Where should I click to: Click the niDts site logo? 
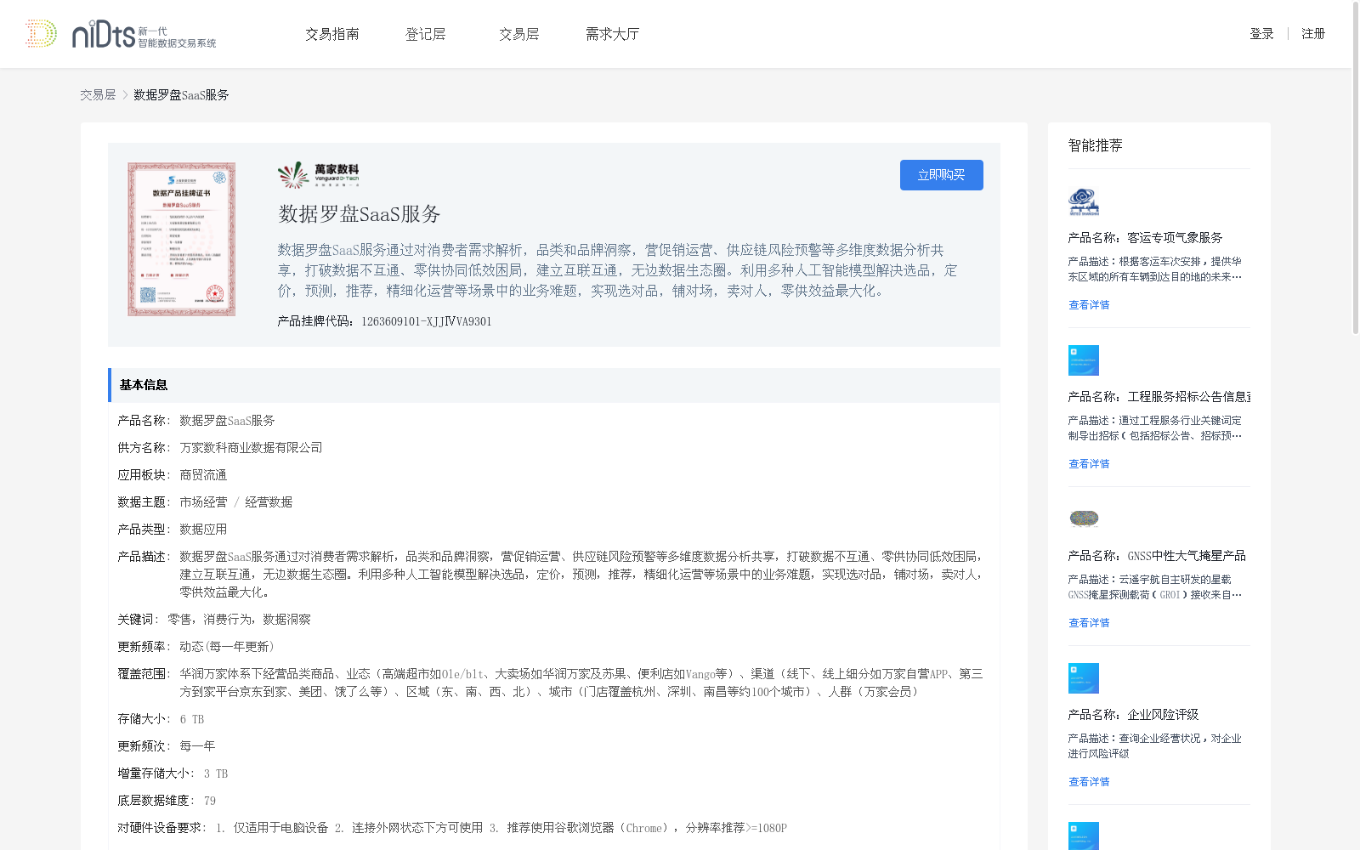[x=121, y=34]
